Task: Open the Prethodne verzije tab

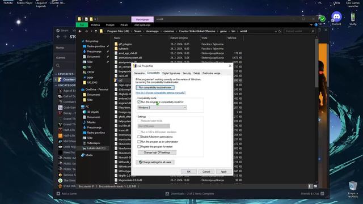Action: click(212, 73)
